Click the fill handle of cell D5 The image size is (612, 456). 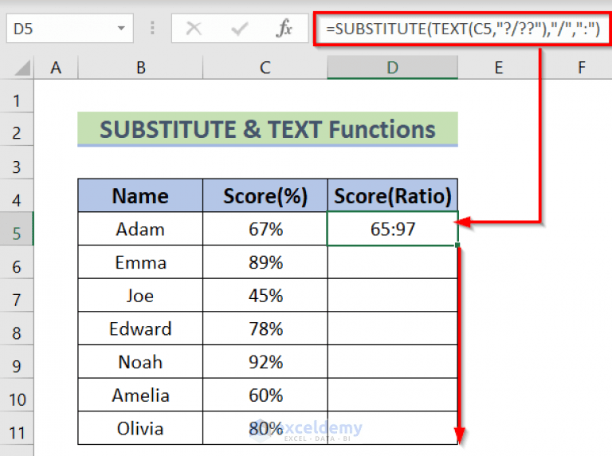click(457, 246)
